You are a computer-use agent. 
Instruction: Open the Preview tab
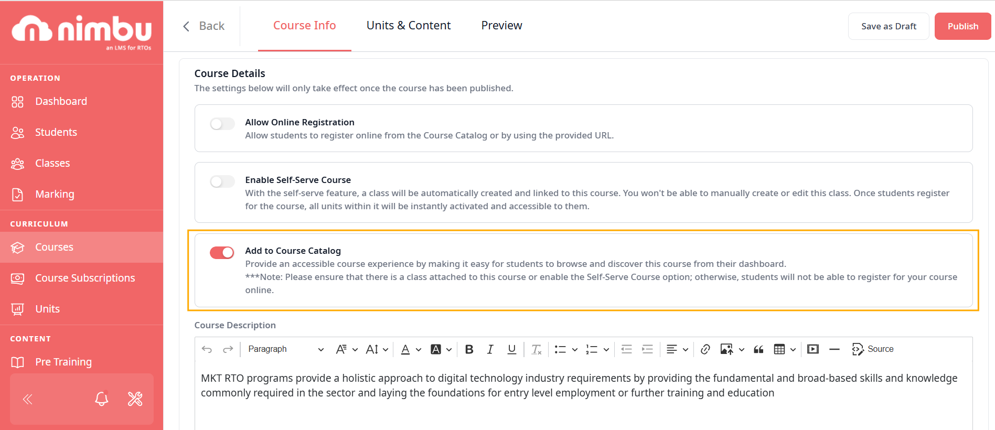point(502,26)
